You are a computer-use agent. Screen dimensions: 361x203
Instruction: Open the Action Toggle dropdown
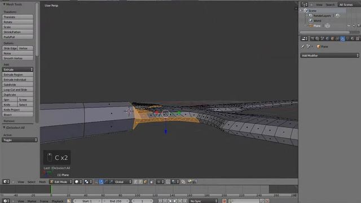(20, 140)
